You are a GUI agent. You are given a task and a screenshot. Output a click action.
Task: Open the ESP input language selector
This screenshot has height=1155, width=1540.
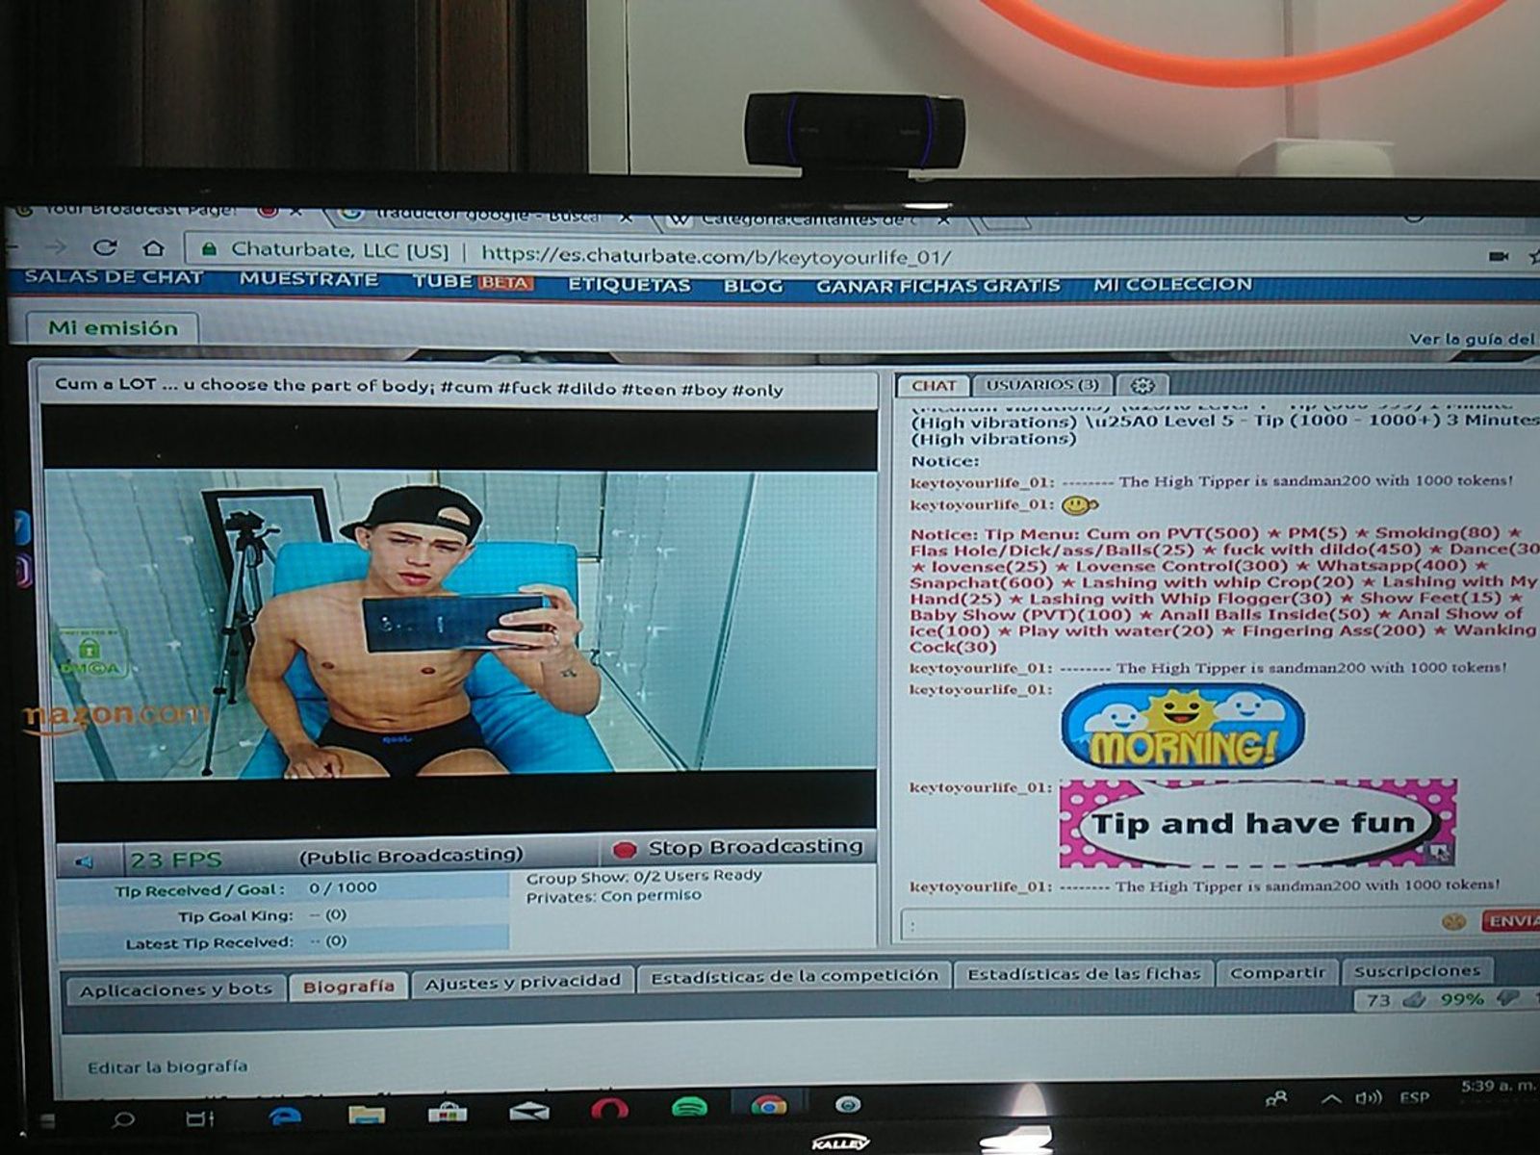pos(1414,1097)
